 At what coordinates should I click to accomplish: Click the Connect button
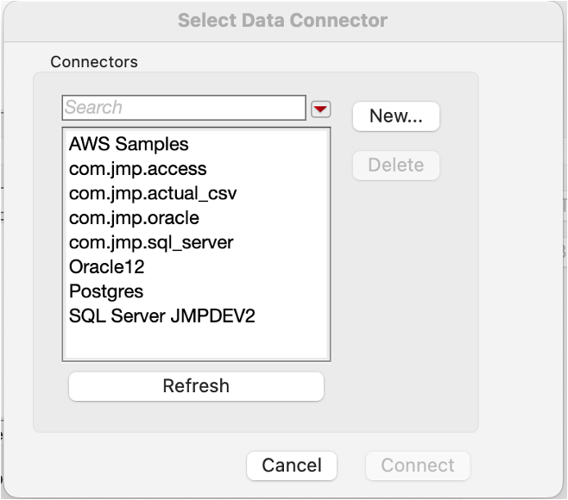(418, 466)
